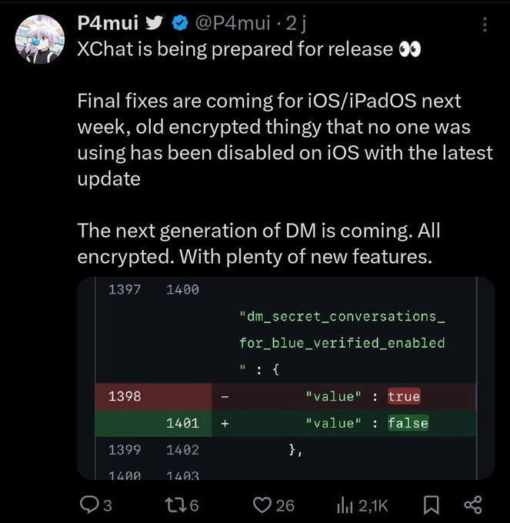Open P4mui's profile avatar picture
This screenshot has height=523, width=510.
pyautogui.click(x=40, y=39)
